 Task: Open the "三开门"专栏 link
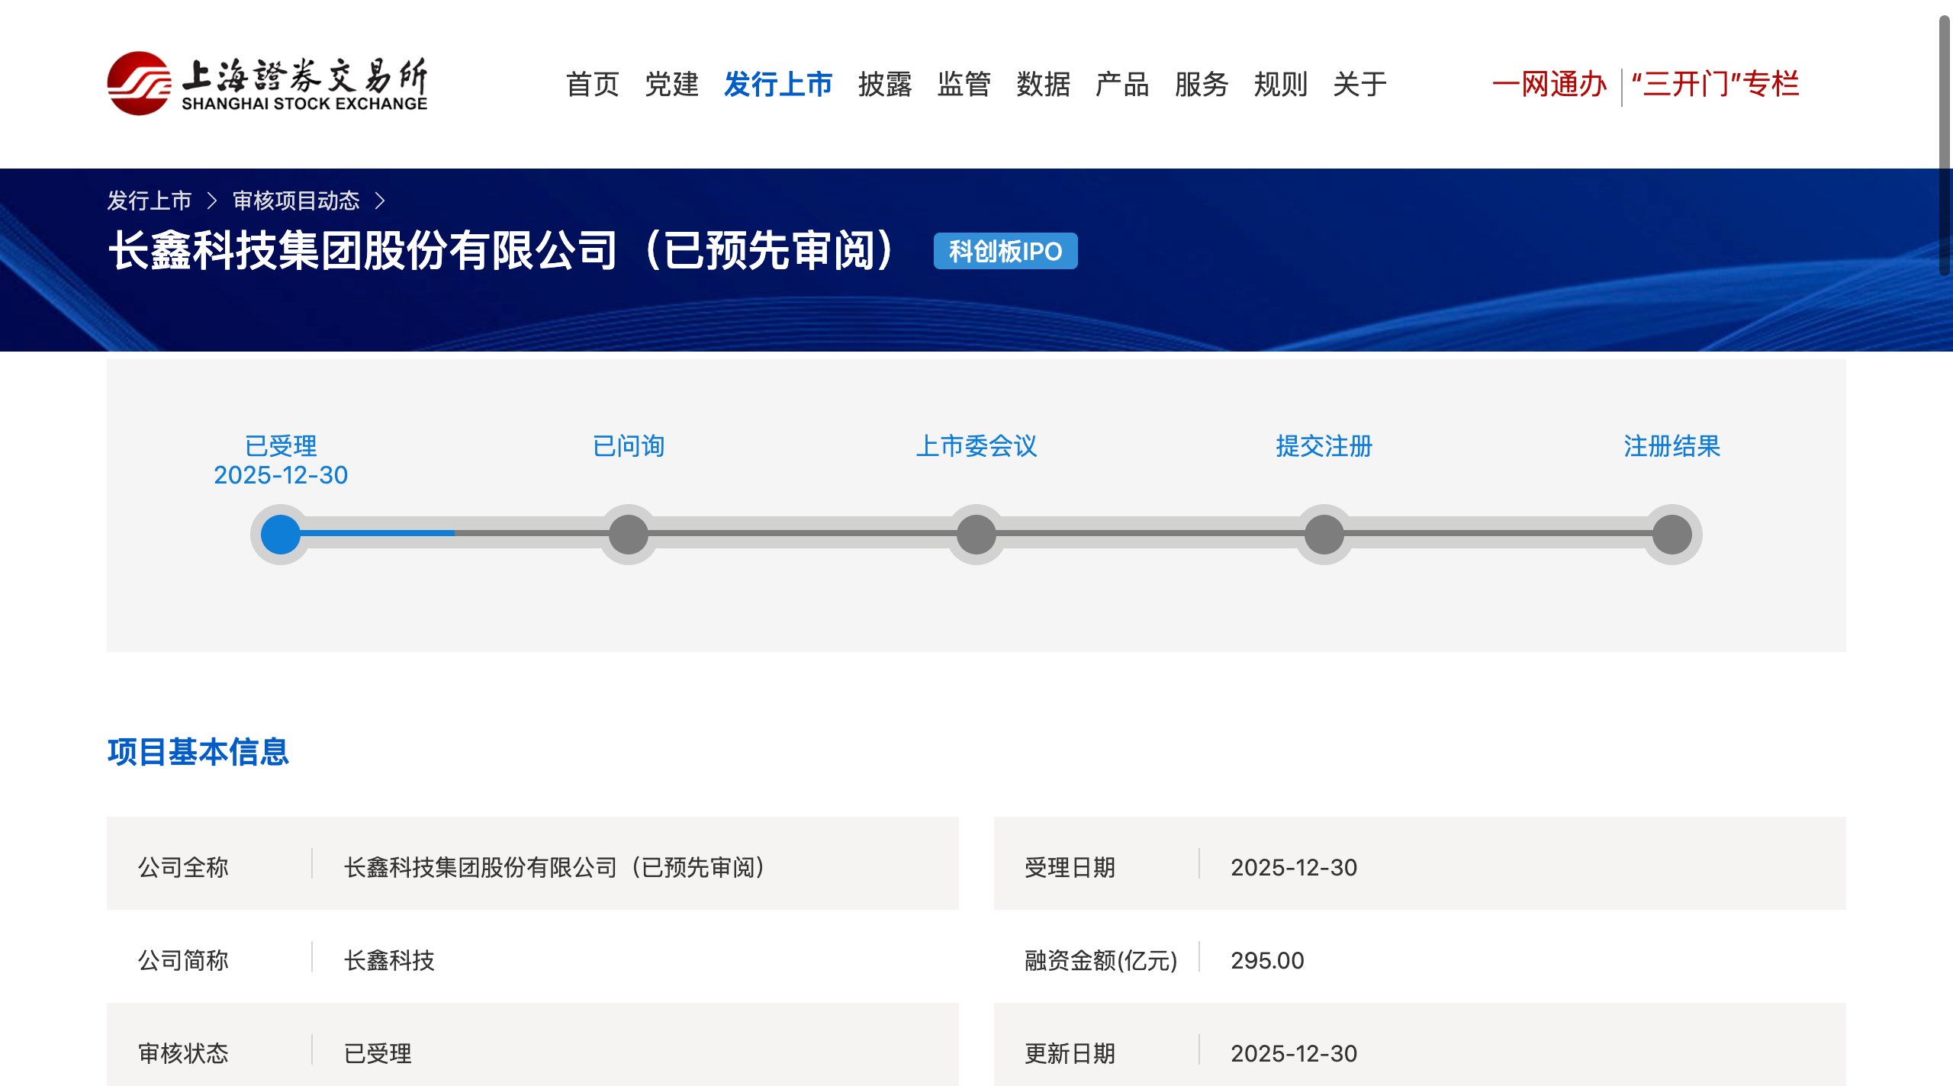click(1716, 84)
